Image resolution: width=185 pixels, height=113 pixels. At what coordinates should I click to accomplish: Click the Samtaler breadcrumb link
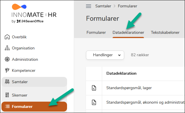click(x=103, y=6)
